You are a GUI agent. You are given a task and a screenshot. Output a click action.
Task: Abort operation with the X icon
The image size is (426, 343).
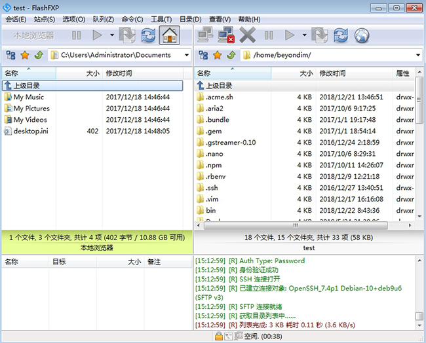pyautogui.click(x=247, y=35)
